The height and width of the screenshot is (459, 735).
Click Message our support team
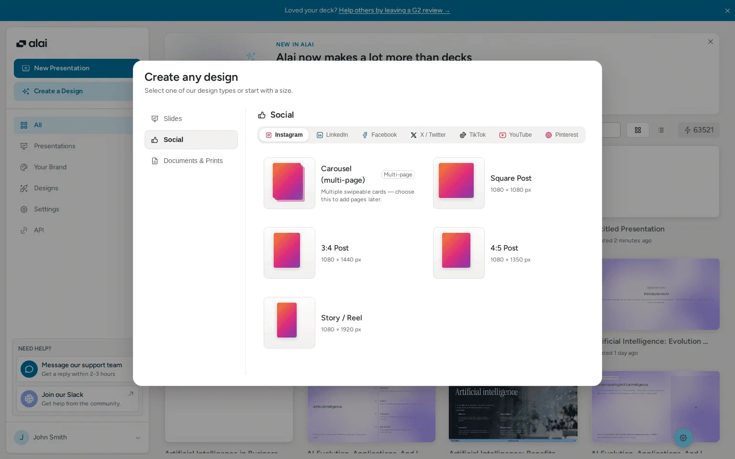pyautogui.click(x=78, y=369)
